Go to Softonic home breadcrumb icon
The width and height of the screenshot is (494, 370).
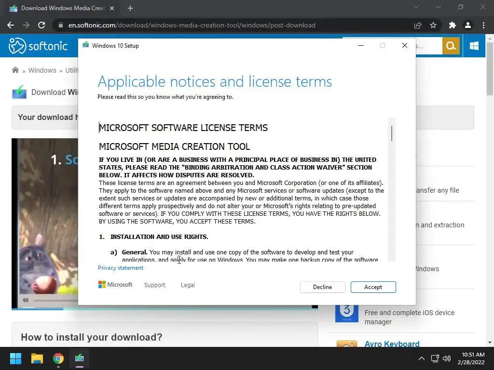click(x=15, y=70)
